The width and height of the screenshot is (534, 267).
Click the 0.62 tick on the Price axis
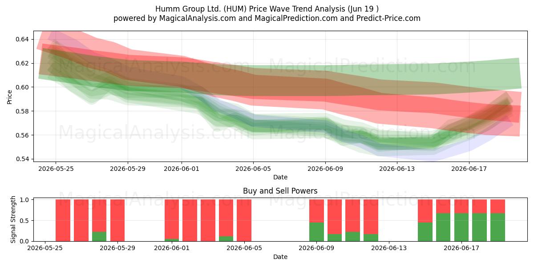pyautogui.click(x=22, y=63)
